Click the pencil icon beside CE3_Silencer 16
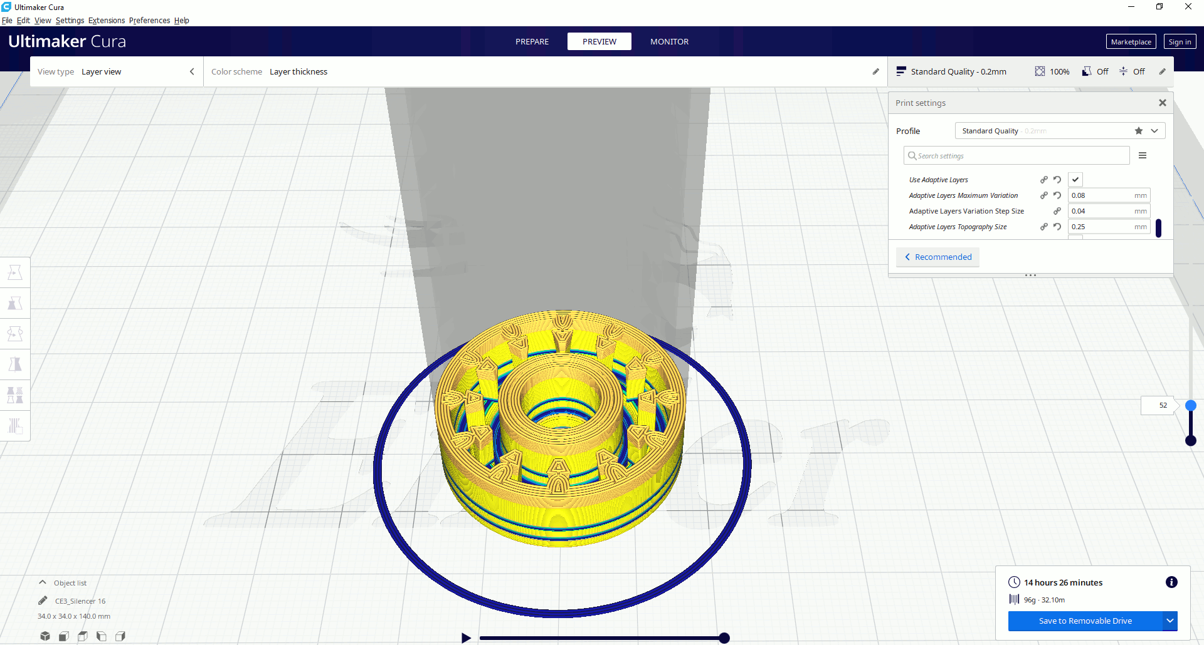This screenshot has width=1204, height=645. [x=43, y=601]
